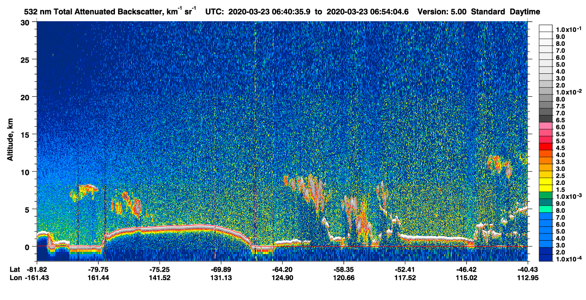Click the swatch between labels 4.5 and 5.0

coord(546,146)
